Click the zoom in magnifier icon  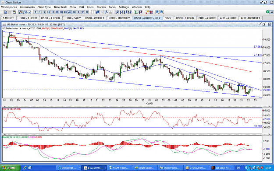pos(157,12)
